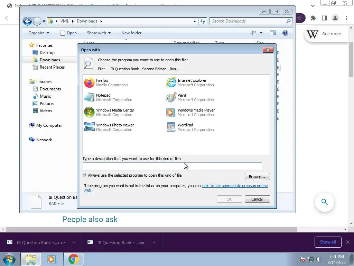Click the address bar refresh icon
The height and width of the screenshot is (266, 354).
click(x=203, y=21)
